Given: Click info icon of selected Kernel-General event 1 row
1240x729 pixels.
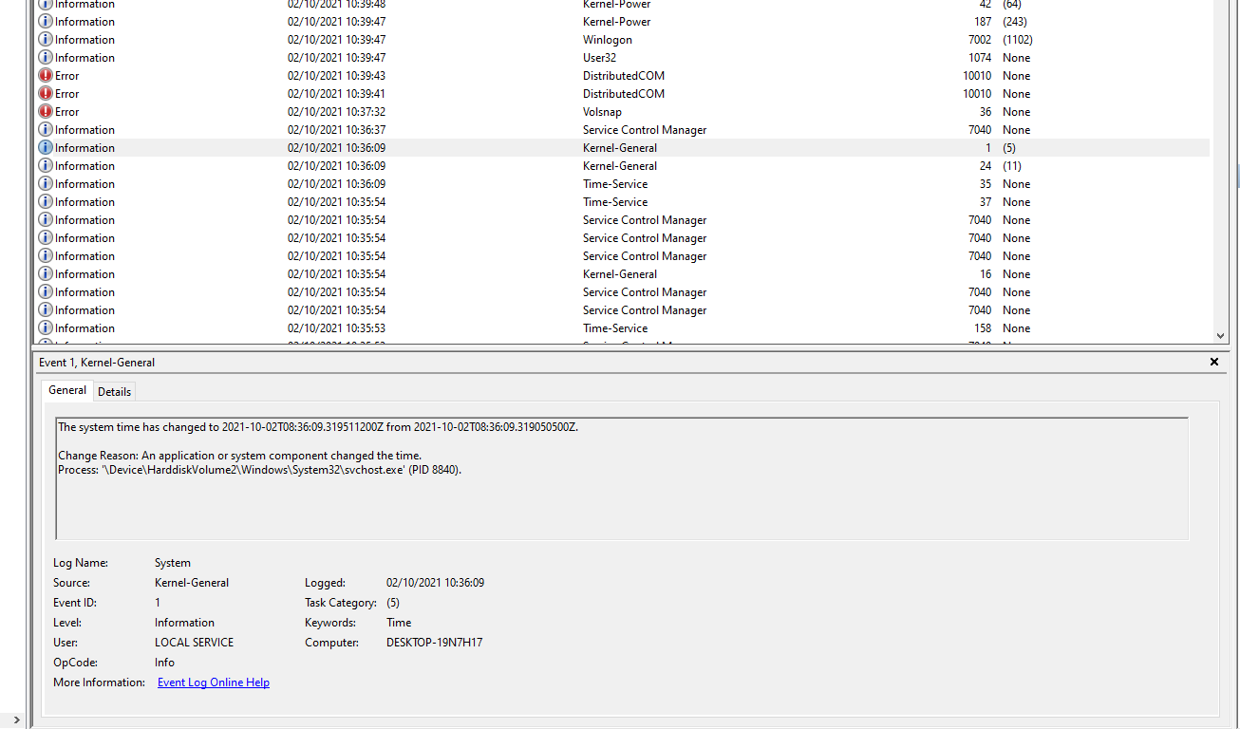Looking at the screenshot, I should tap(45, 148).
